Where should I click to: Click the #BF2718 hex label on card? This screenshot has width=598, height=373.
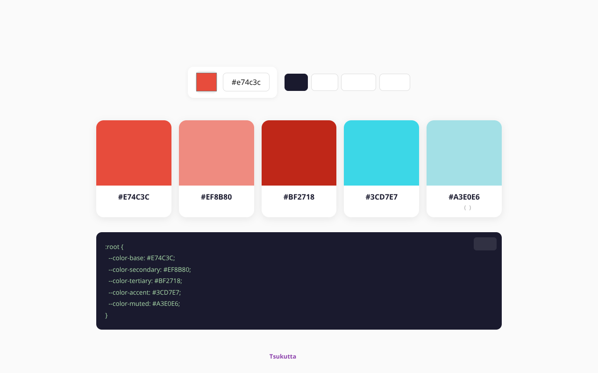click(299, 197)
